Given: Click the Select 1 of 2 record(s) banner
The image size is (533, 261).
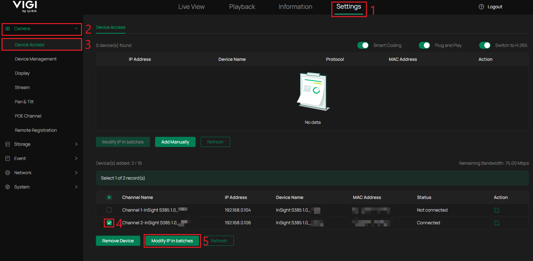Looking at the screenshot, I should pos(312,178).
